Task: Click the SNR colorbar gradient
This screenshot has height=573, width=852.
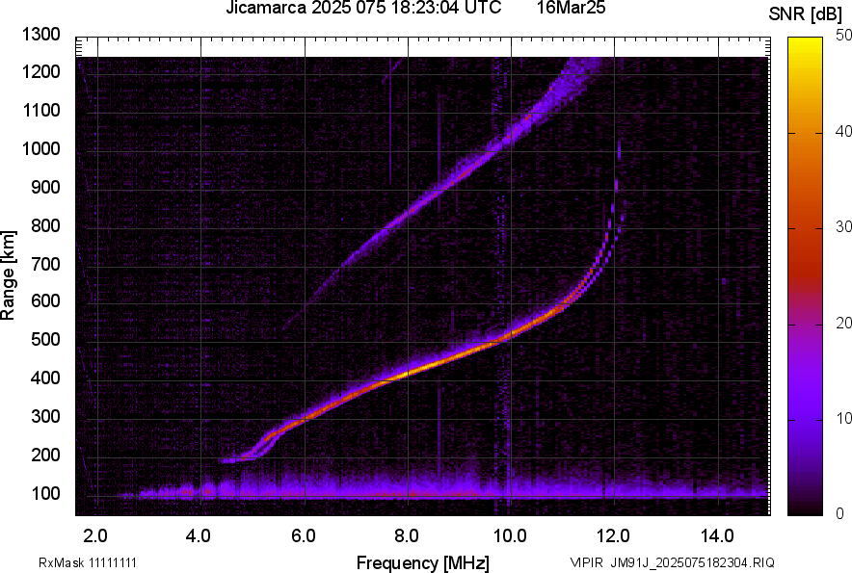Action: (x=805, y=276)
